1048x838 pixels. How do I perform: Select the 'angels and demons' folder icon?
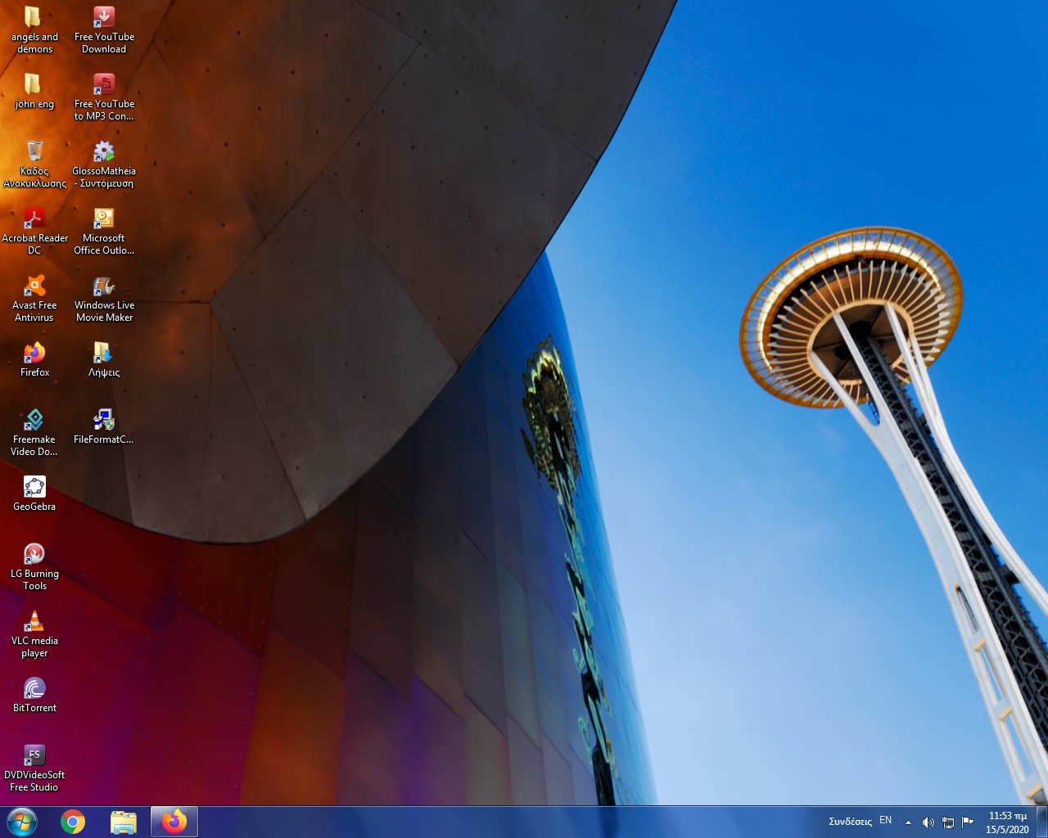(x=34, y=29)
